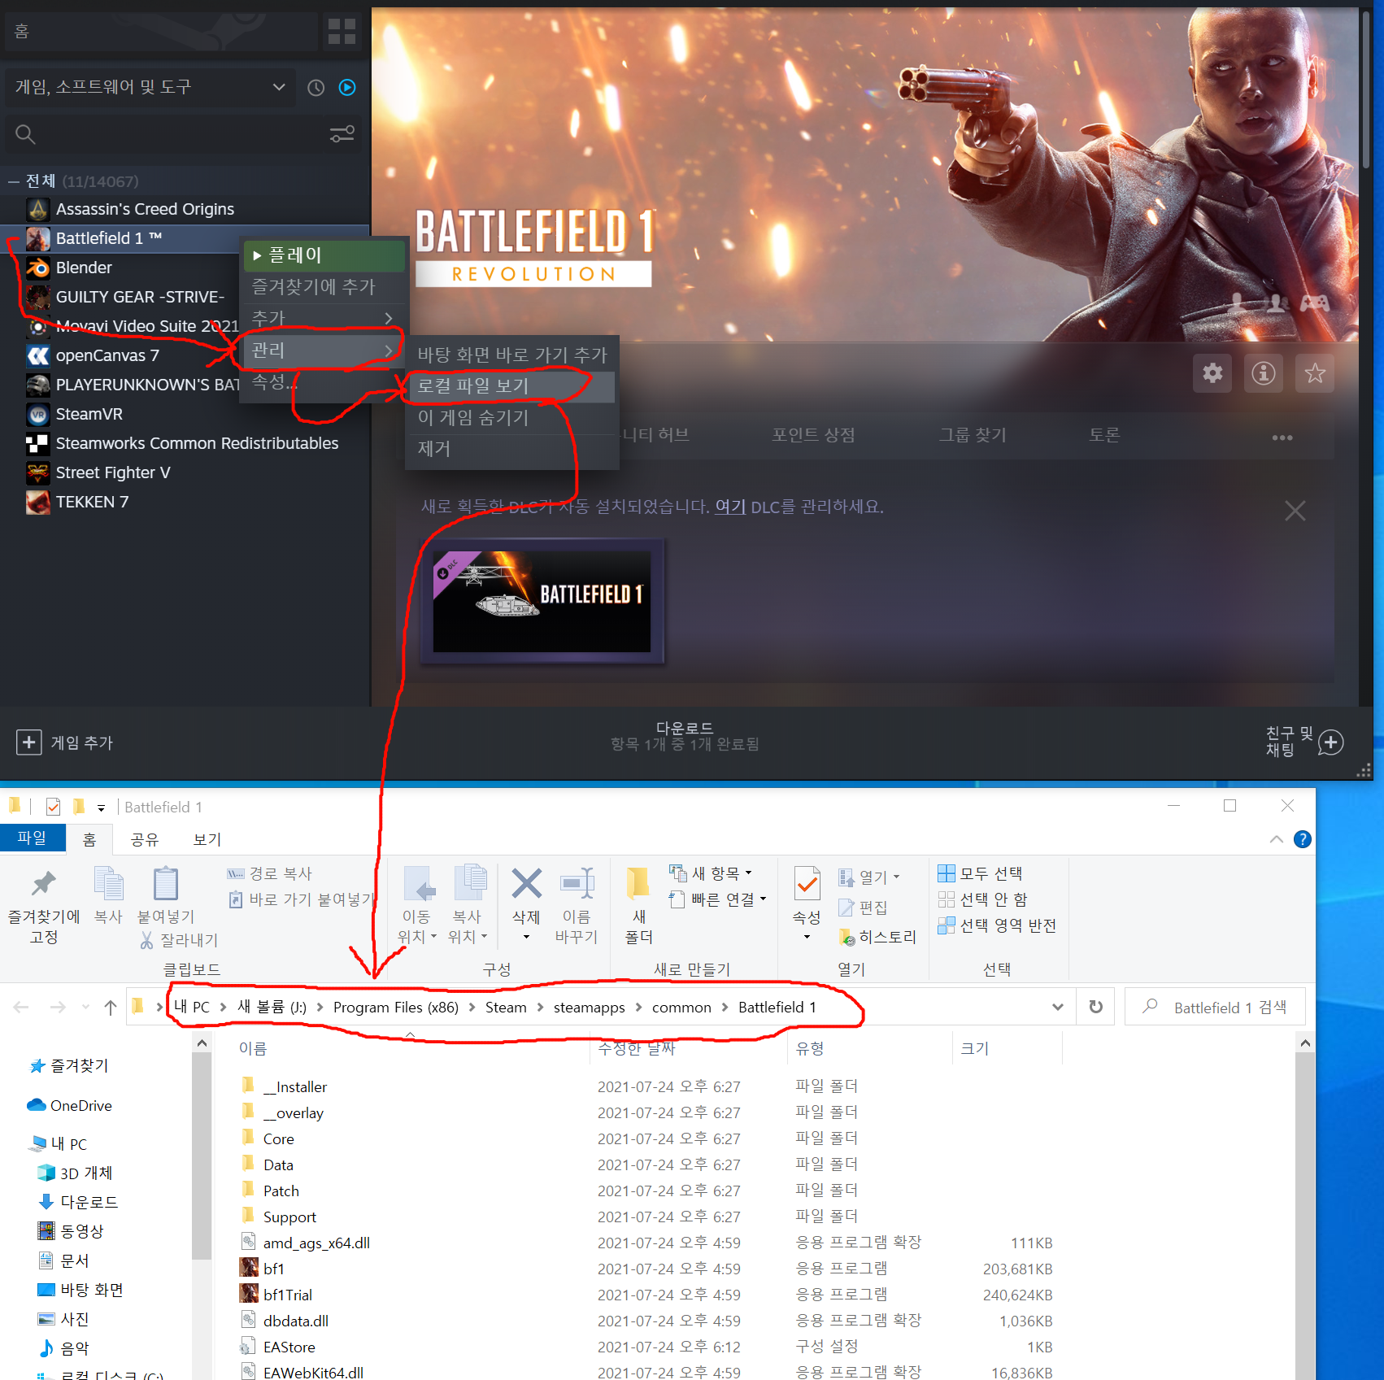Click the Steam library grid view icon

[342, 31]
